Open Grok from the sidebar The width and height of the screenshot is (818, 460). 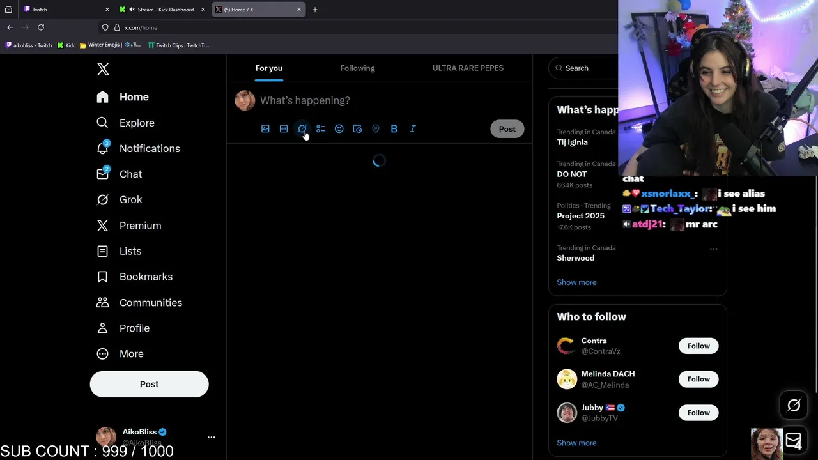coord(120,199)
